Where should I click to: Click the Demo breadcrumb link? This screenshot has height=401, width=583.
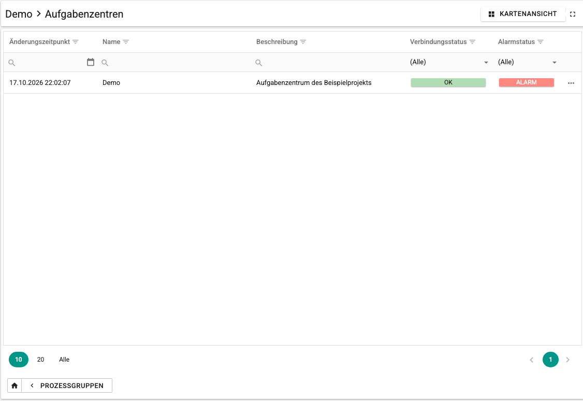19,14
